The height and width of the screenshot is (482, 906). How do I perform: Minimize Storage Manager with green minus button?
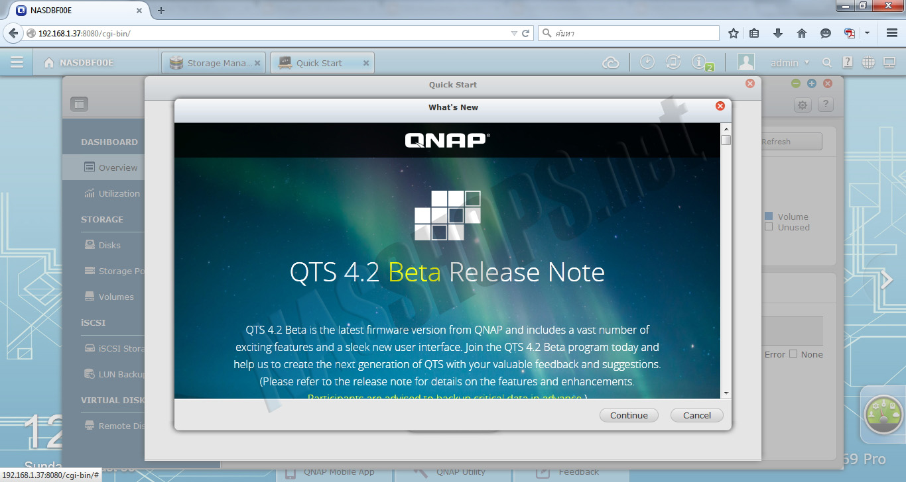(796, 83)
